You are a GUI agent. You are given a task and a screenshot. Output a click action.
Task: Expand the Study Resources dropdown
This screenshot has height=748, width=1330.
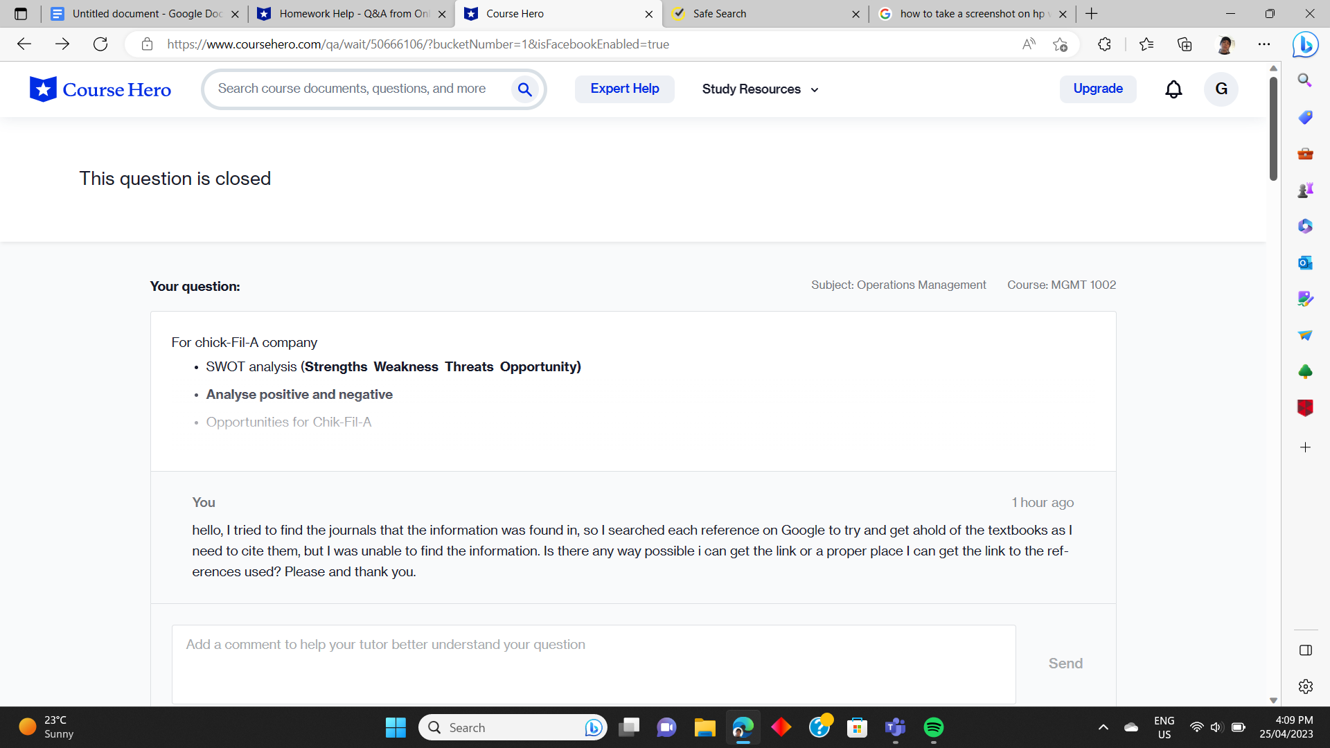coord(760,89)
